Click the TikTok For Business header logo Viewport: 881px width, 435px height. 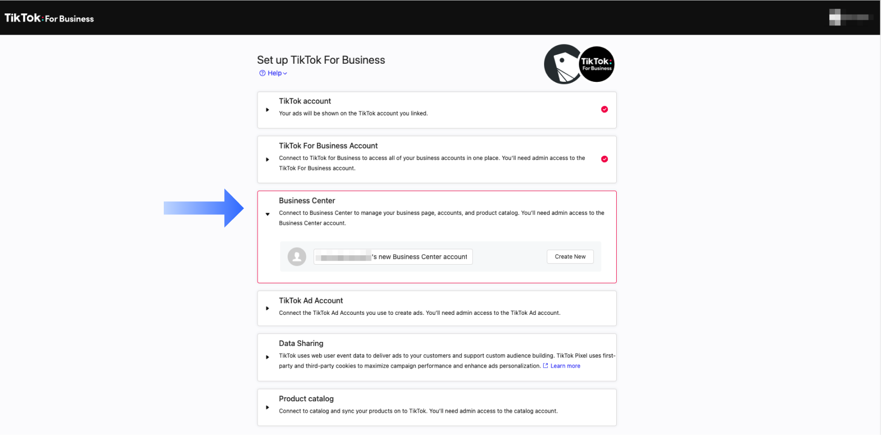point(49,18)
